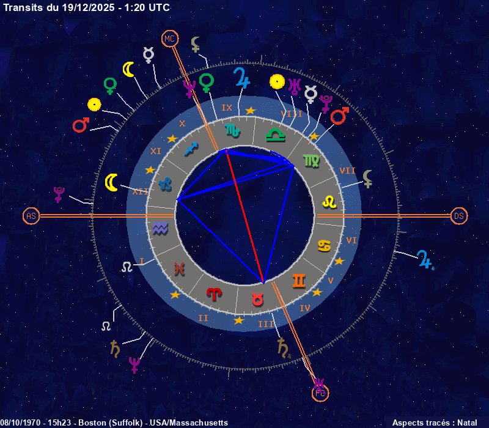Click the 'Aspects tracés : Natal' label
This screenshot has height=428, width=489.
click(x=434, y=422)
